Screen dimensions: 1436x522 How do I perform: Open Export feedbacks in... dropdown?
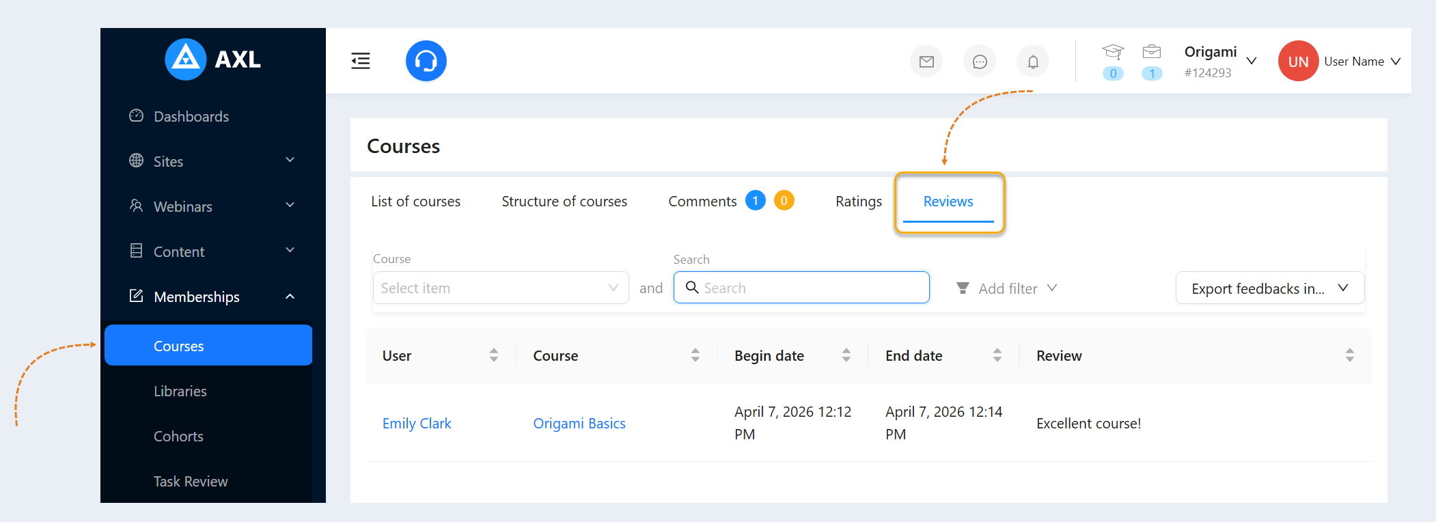(x=1270, y=288)
